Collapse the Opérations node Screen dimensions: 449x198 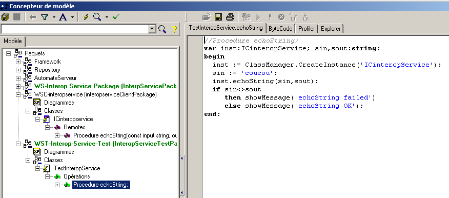(x=48, y=176)
